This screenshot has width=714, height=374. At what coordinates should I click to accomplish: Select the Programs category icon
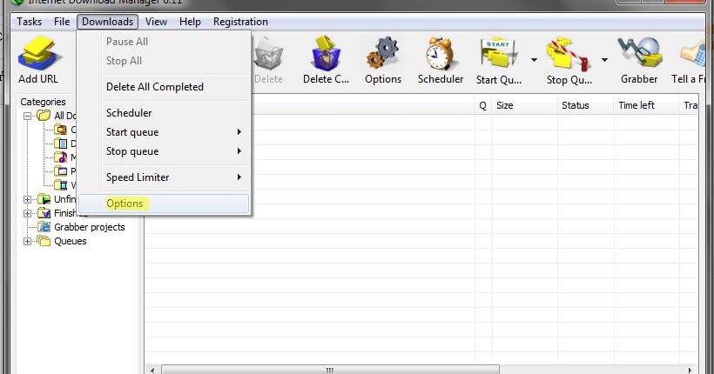(61, 171)
